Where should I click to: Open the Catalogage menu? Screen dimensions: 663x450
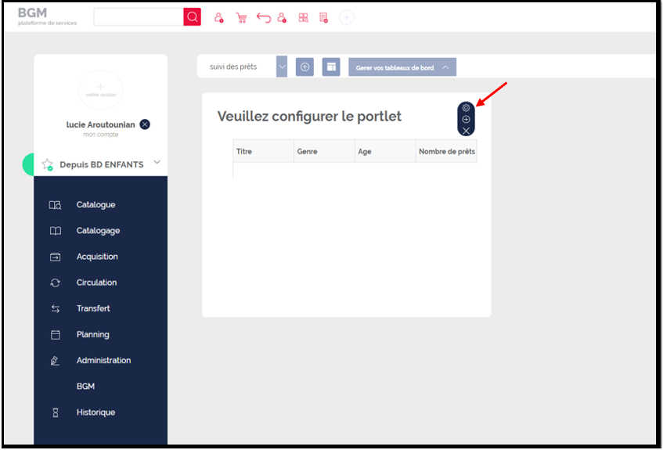coord(98,231)
